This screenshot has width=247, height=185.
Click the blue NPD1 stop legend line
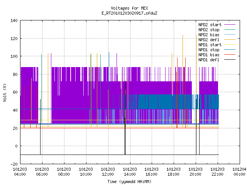tap(230, 50)
